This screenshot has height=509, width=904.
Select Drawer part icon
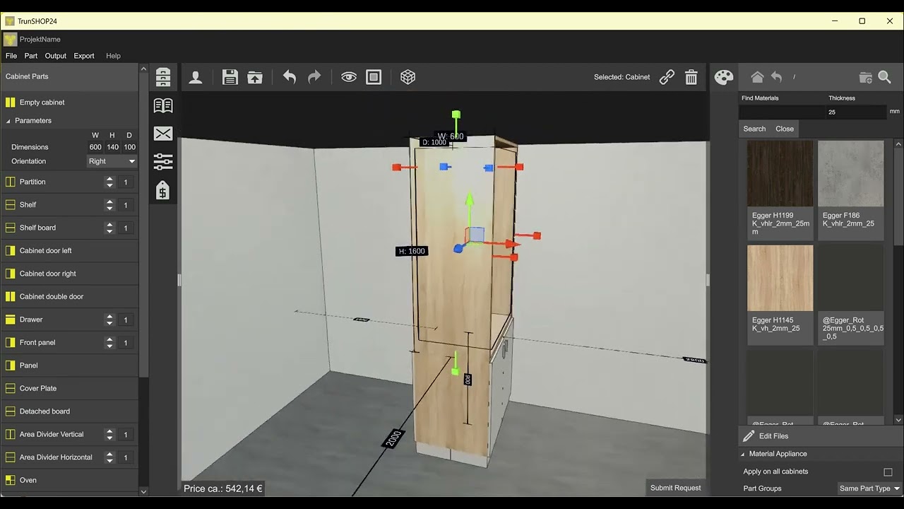coord(10,320)
